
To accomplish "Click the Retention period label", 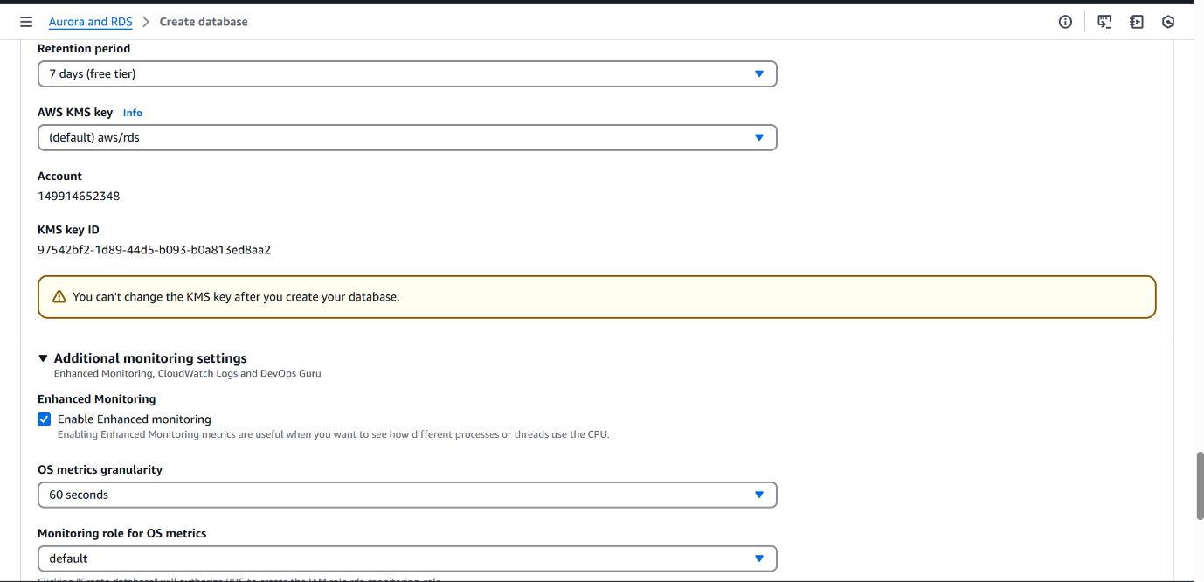I will point(84,49).
